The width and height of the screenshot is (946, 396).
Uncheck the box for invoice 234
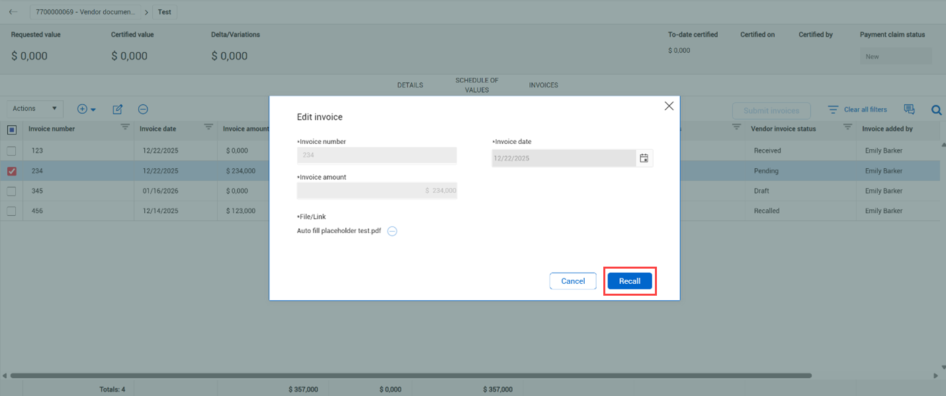11,171
